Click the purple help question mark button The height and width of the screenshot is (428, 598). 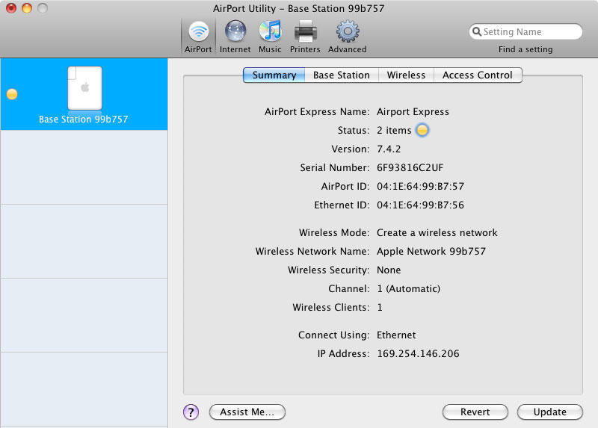[191, 412]
